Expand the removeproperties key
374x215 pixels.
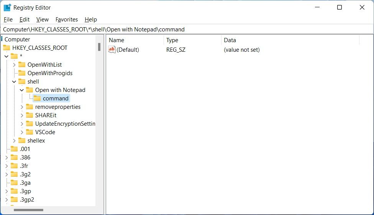point(22,107)
